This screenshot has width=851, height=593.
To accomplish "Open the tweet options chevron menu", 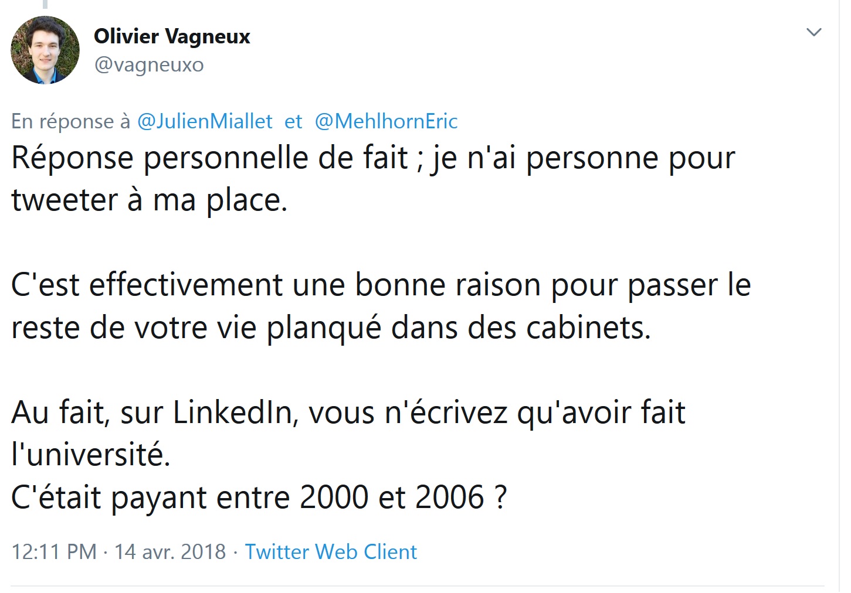I will click(x=813, y=32).
